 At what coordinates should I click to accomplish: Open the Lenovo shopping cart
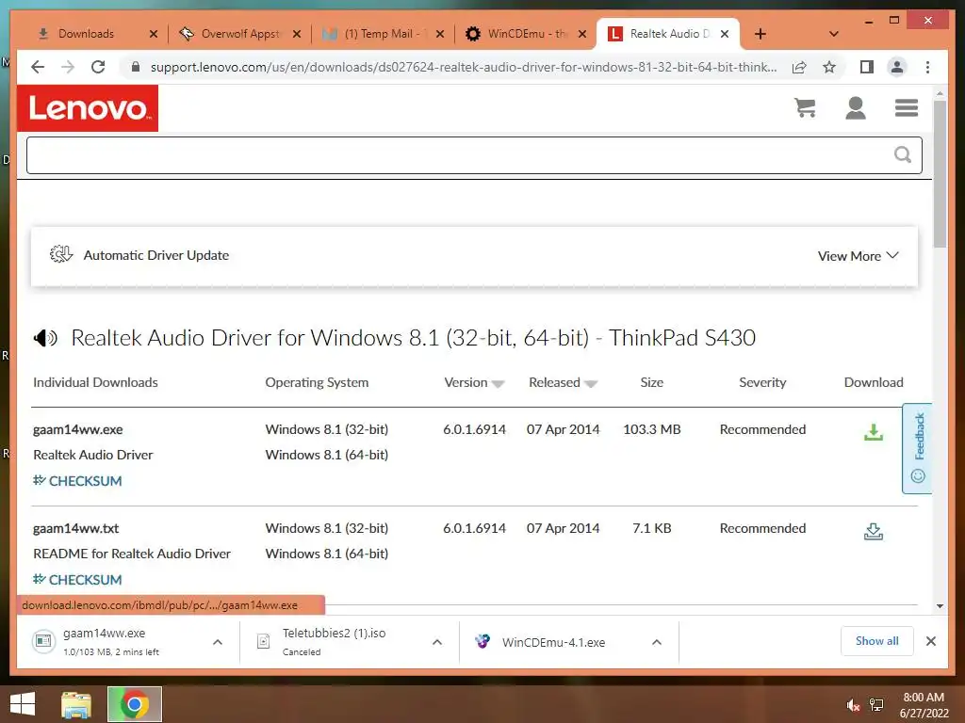click(x=805, y=108)
